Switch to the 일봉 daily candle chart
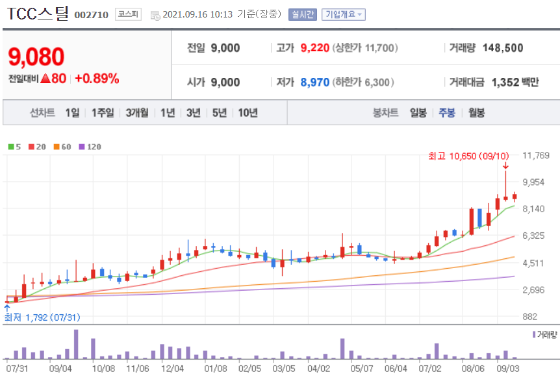The width and height of the screenshot is (560, 381). 417,112
